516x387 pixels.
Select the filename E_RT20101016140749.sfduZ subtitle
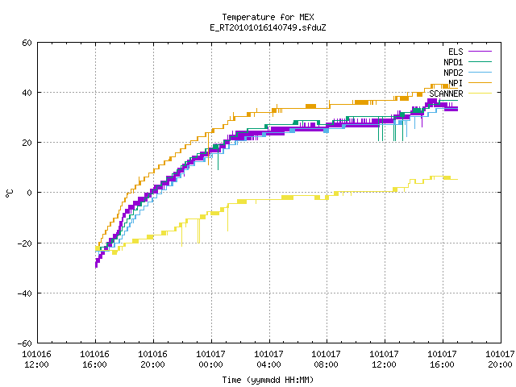pos(268,27)
